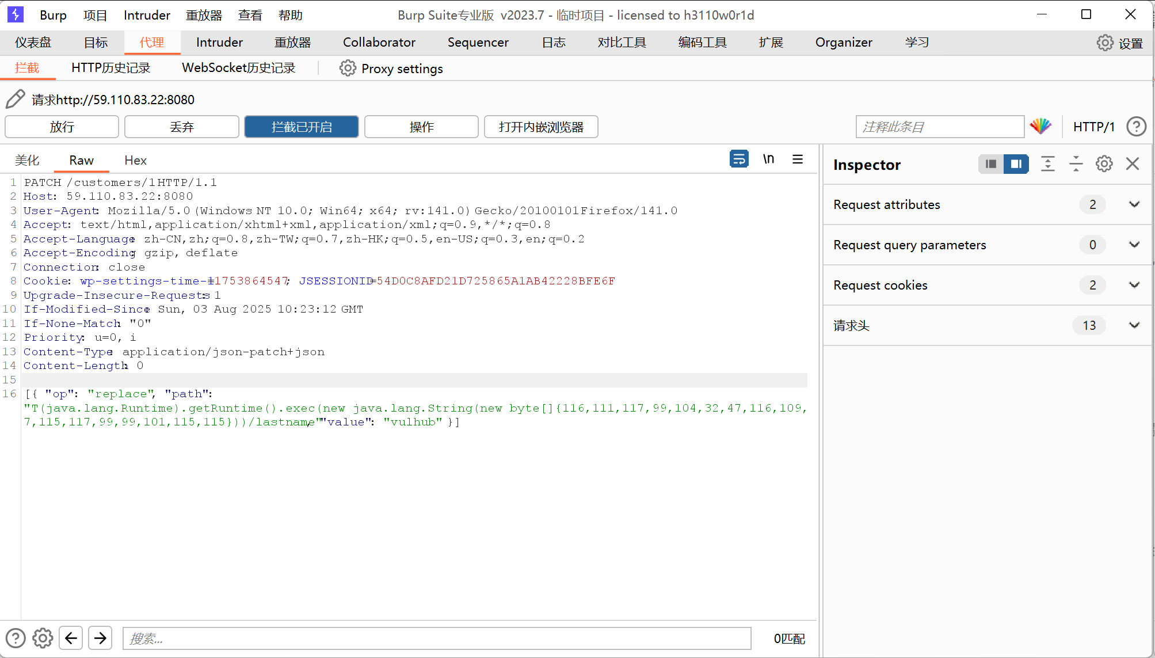This screenshot has height=658, width=1155.
Task: Go to next search match arrow
Action: [100, 638]
